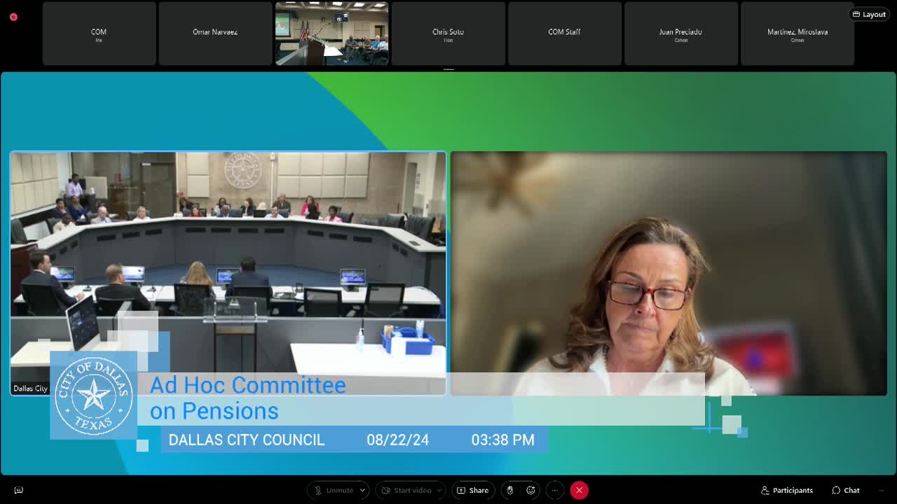Open more options ellipsis menu
Viewport: 897px width, 504px height.
pyautogui.click(x=554, y=490)
